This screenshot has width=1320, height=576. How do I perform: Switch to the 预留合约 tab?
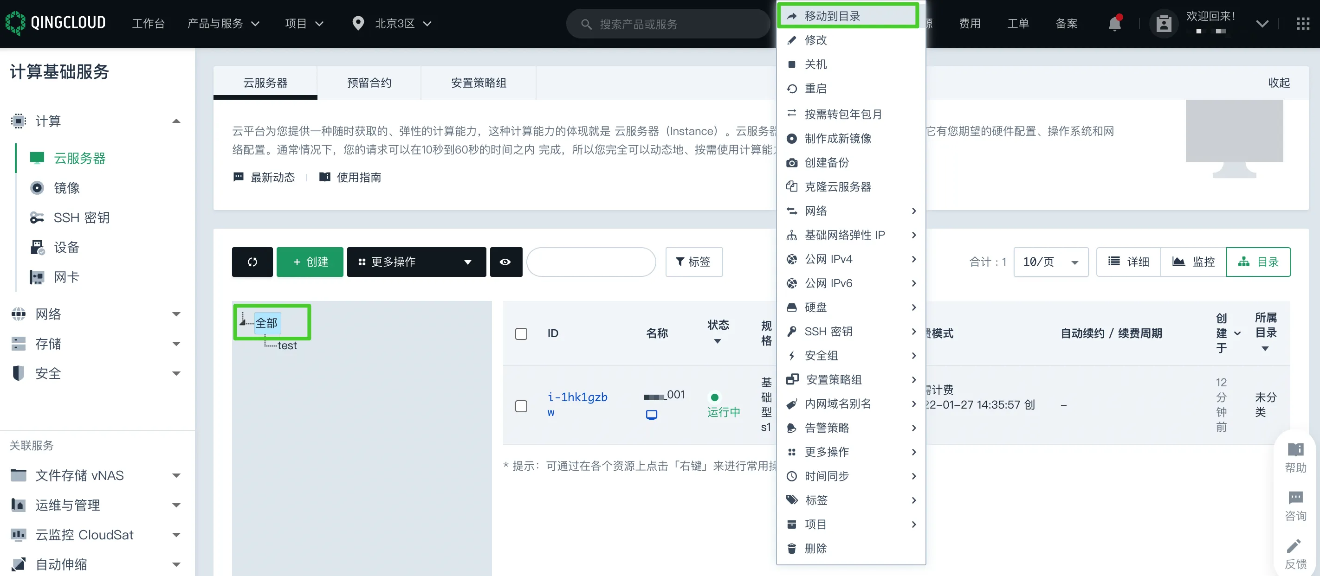[369, 83]
